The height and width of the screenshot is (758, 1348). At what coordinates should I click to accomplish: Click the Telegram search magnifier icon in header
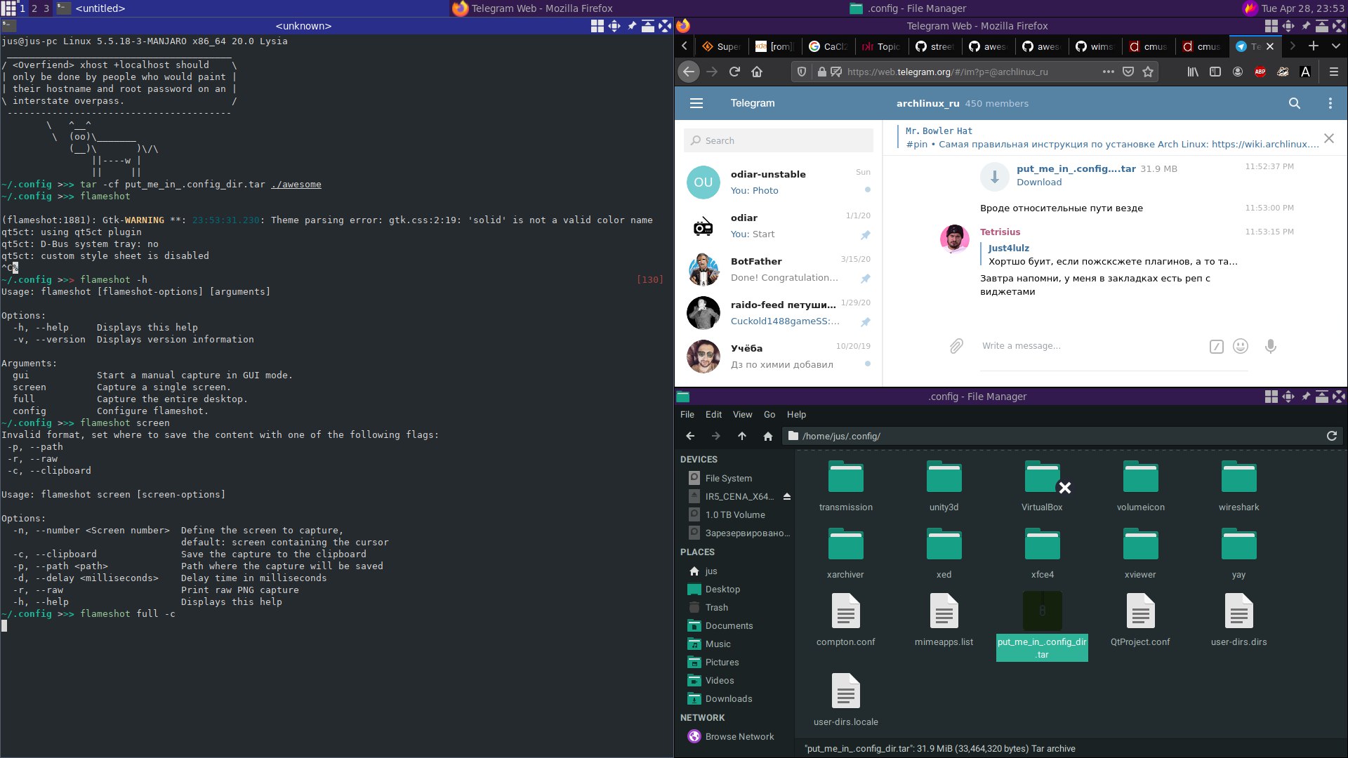click(x=1295, y=103)
